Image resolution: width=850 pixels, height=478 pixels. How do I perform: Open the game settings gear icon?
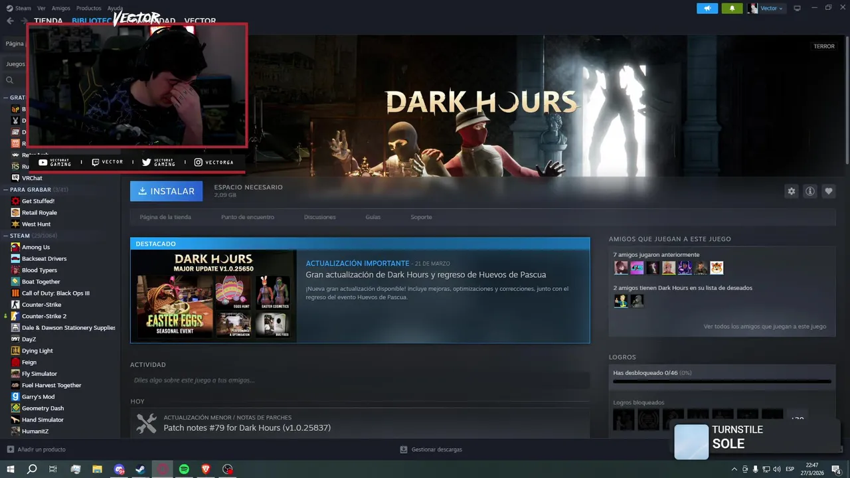tap(791, 191)
